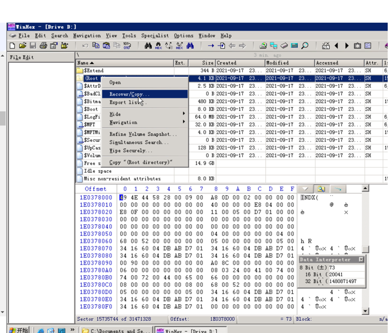This screenshot has width=391, height=333.
Task: Open the Tools menu
Action: pyautogui.click(x=129, y=36)
